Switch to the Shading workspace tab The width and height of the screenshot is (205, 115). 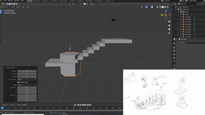(x=72, y=1)
